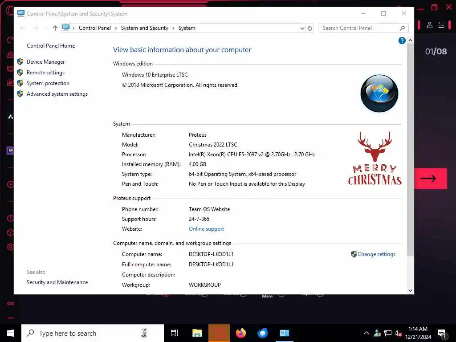Click the shield icon beside Advanced system settings
The image size is (456, 342).
(x=20, y=94)
